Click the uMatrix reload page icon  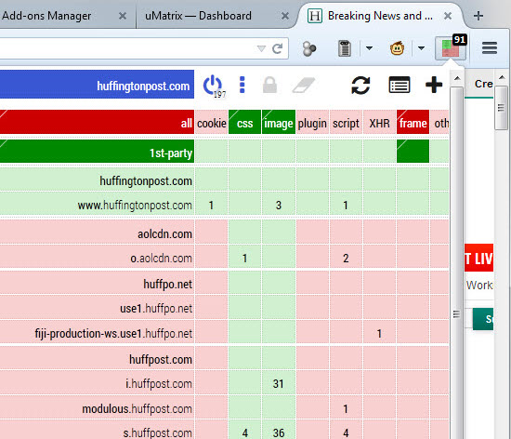pos(360,86)
